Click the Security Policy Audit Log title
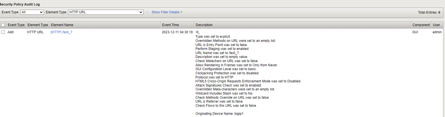The width and height of the screenshot is (445, 117). pos(20,4)
